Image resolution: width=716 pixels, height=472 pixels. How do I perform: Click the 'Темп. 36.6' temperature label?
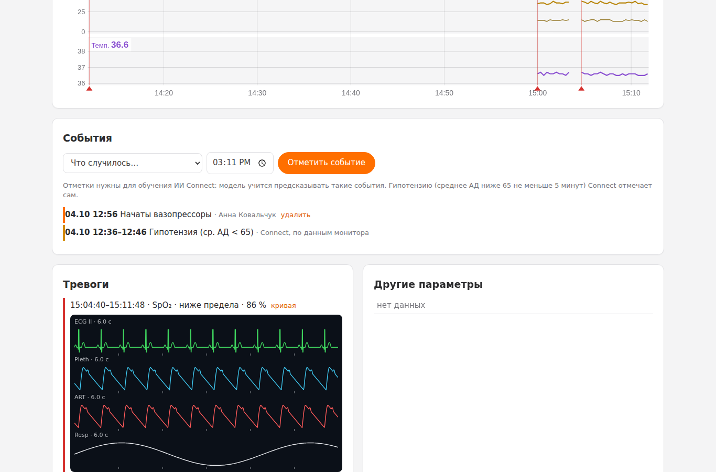click(110, 45)
